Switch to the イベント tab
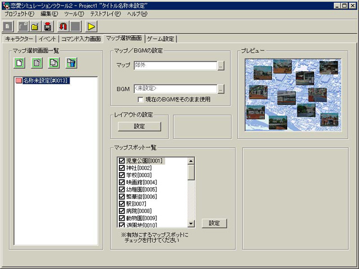This screenshot has height=269, width=359. coord(47,39)
